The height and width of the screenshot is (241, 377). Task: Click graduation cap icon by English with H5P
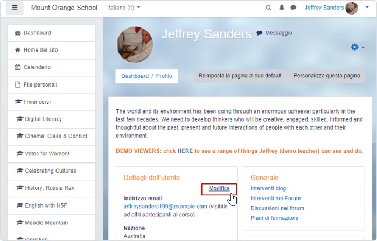coord(20,205)
